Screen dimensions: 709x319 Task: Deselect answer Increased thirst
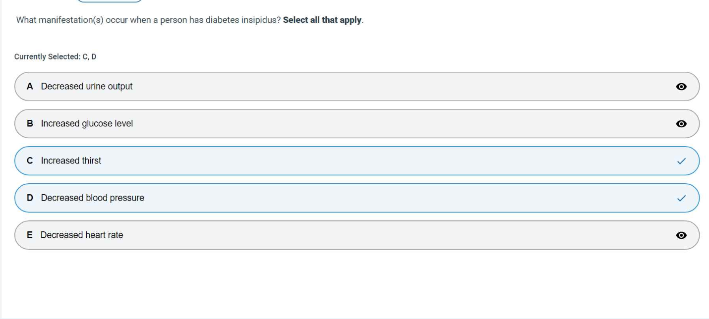point(71,161)
